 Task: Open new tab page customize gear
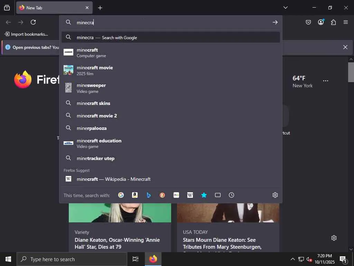click(x=334, y=238)
